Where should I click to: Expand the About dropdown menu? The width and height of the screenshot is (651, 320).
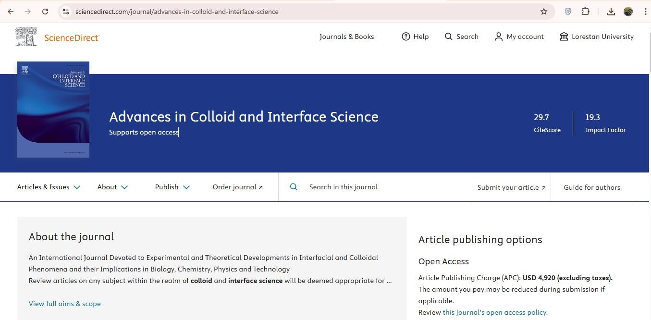[x=112, y=187]
